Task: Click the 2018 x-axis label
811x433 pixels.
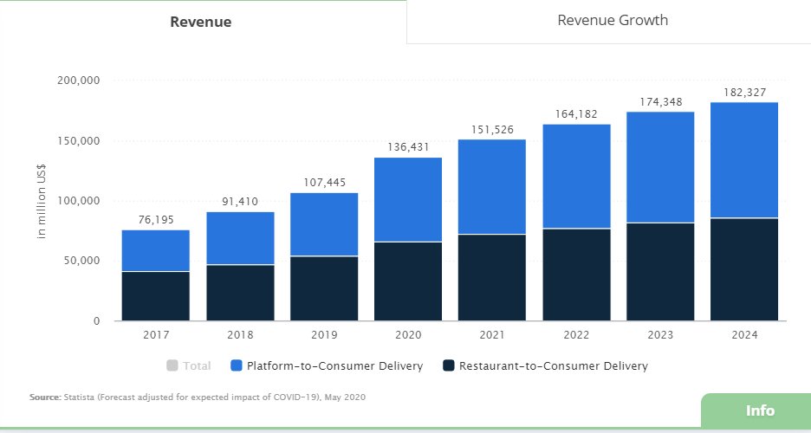Action: click(x=240, y=335)
